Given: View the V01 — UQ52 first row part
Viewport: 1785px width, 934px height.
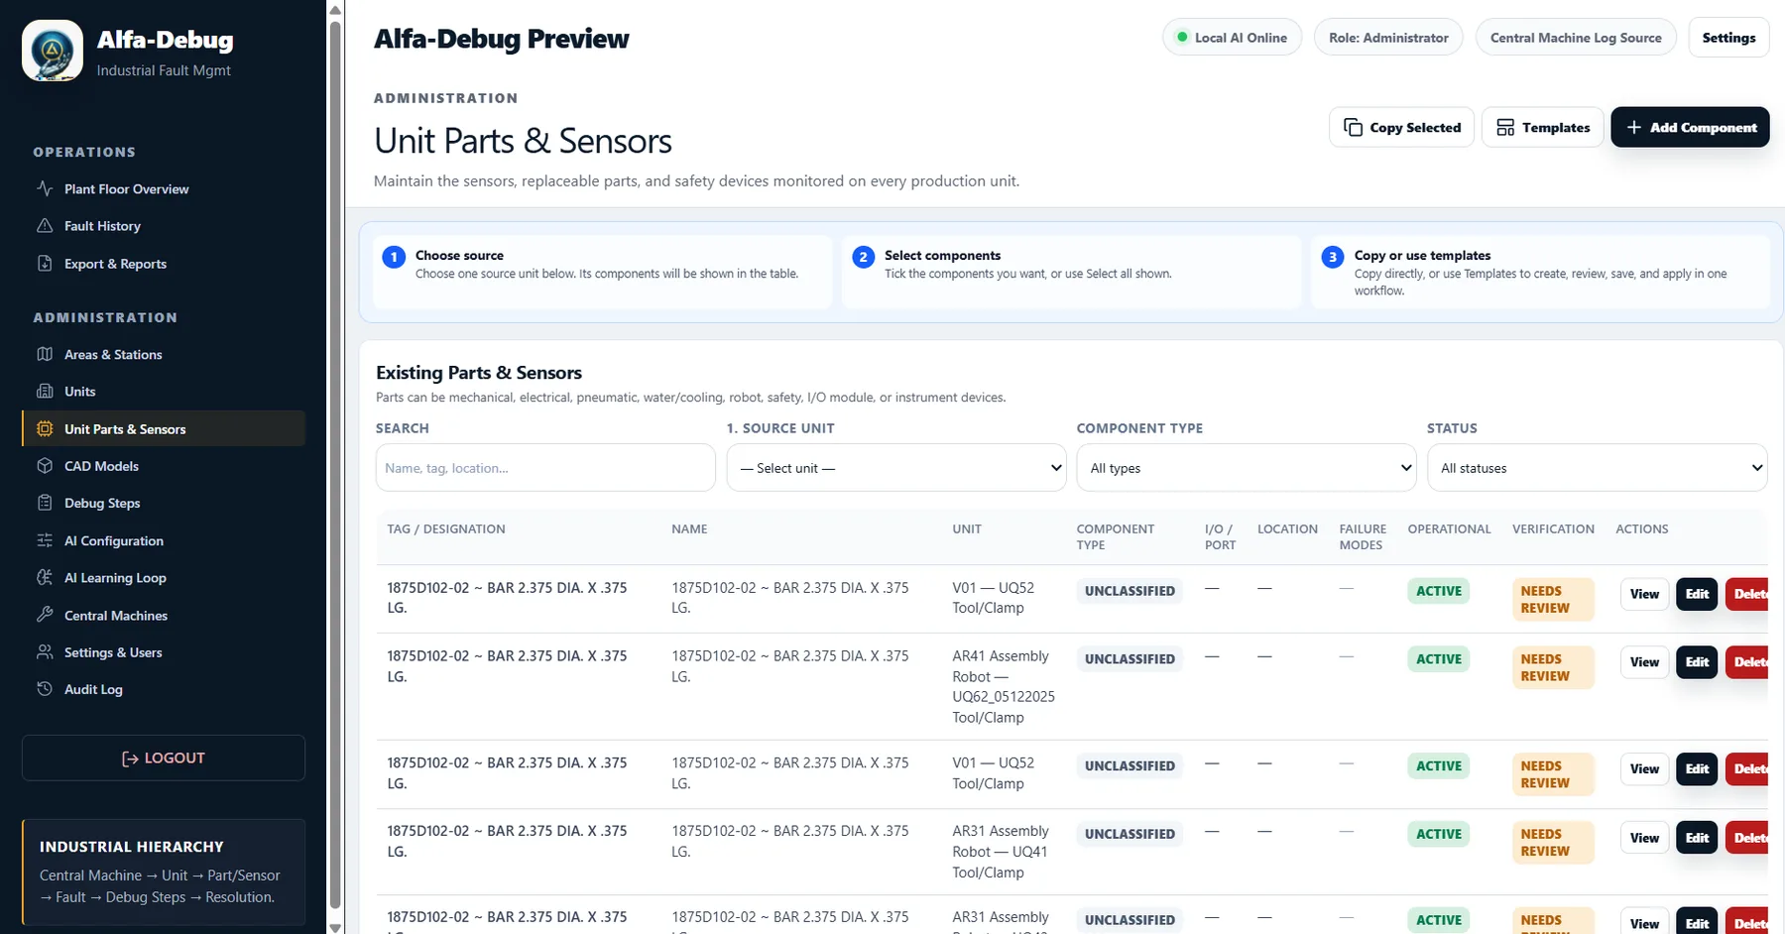Looking at the screenshot, I should pyautogui.click(x=1644, y=594).
